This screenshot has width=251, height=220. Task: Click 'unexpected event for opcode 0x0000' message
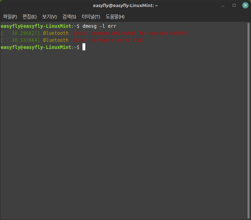[x=139, y=33]
